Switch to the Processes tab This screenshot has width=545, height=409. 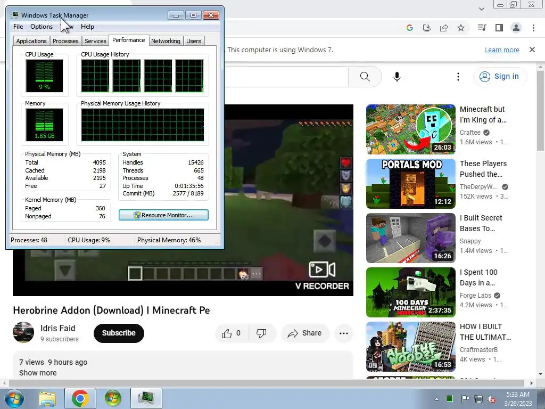pos(65,41)
